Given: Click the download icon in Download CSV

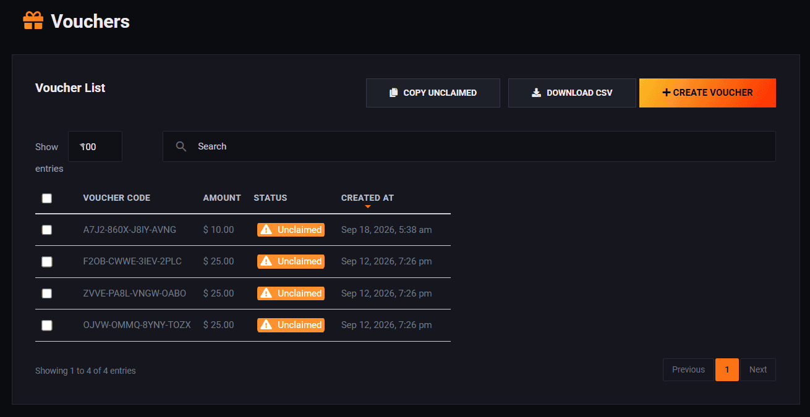Looking at the screenshot, I should (536, 93).
